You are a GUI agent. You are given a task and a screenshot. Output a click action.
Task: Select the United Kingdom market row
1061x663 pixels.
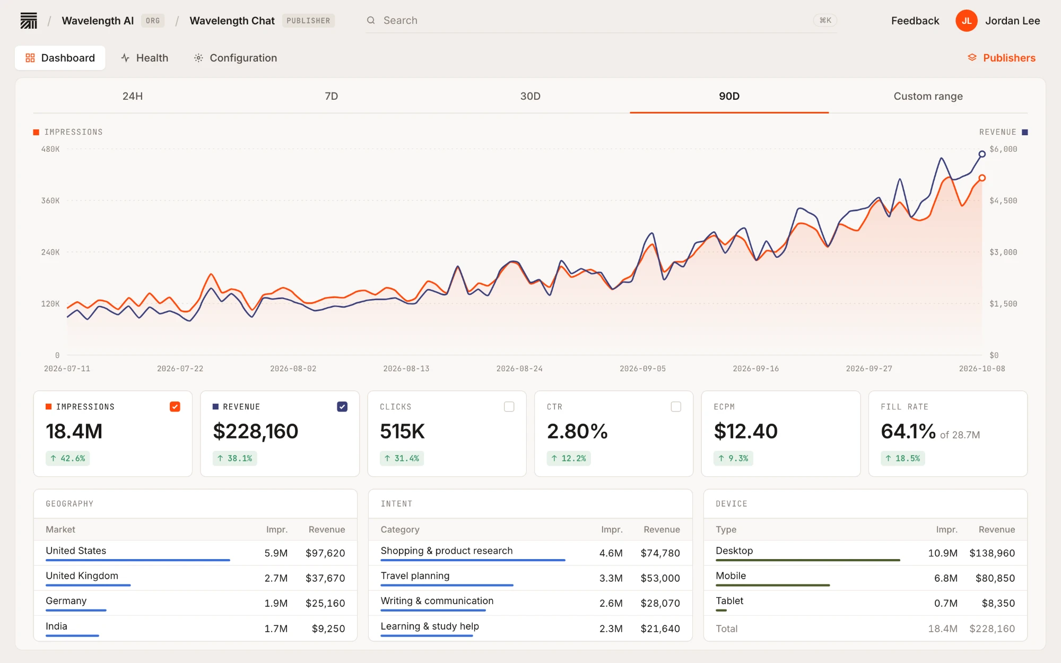click(195, 578)
